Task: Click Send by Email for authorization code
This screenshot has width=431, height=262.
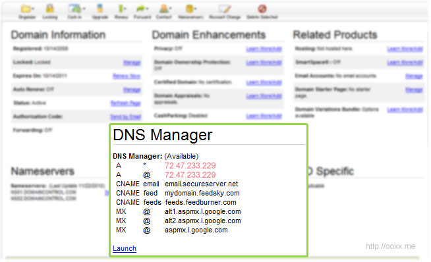Action: (126, 117)
